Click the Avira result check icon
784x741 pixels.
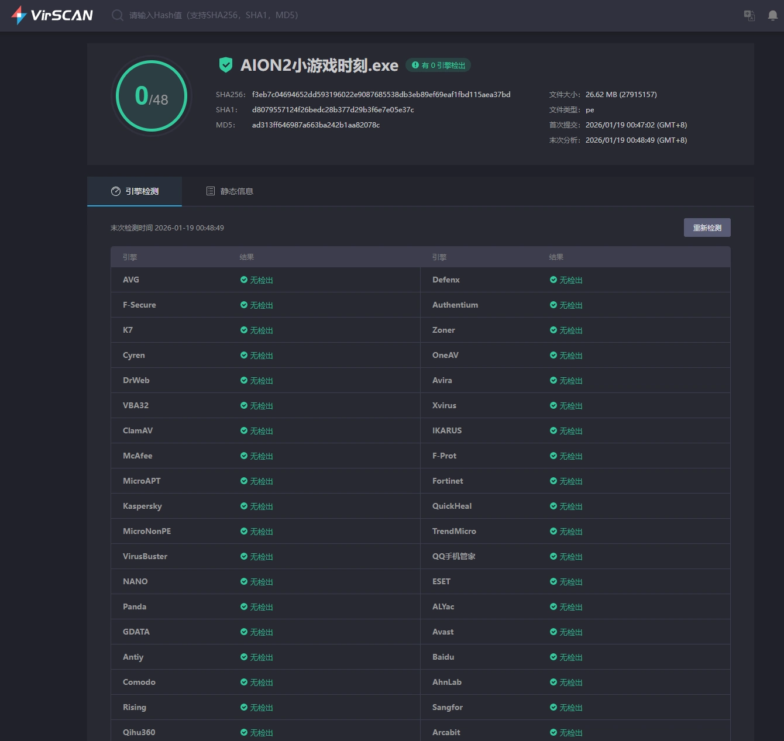click(553, 381)
